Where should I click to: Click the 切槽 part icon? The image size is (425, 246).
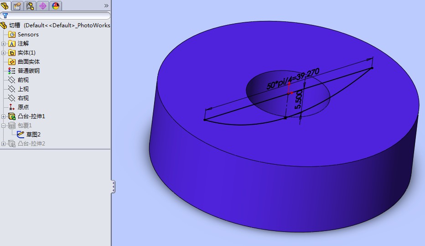click(4, 25)
